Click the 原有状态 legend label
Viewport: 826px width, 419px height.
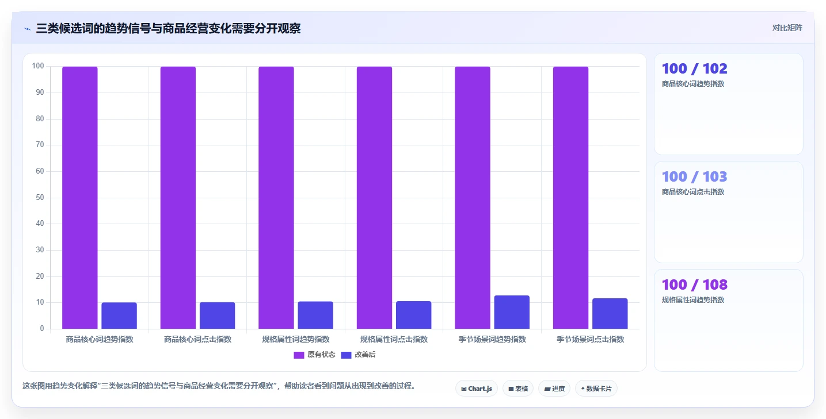coord(321,355)
